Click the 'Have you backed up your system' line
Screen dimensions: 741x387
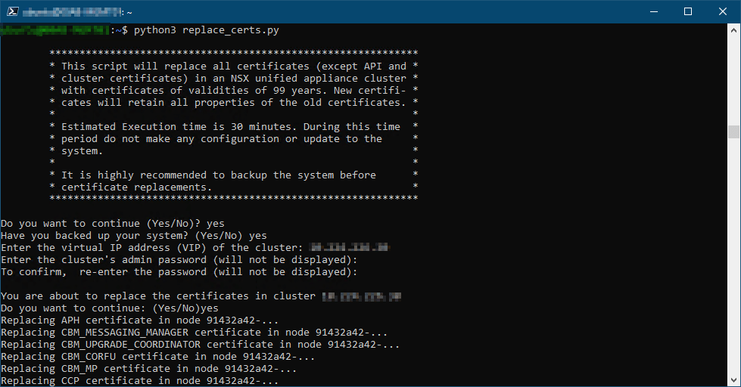[133, 236]
